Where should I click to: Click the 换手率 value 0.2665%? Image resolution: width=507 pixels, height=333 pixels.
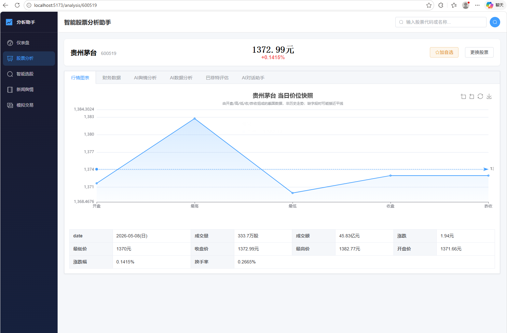(x=247, y=262)
